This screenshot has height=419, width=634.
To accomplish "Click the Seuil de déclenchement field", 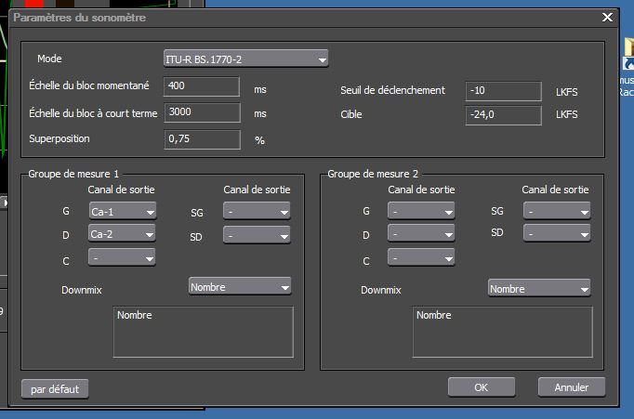I will (x=504, y=91).
